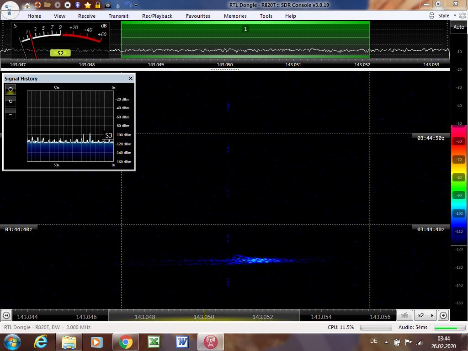Click the CPU usage progress bar
The width and height of the screenshot is (468, 351).
(x=376, y=327)
